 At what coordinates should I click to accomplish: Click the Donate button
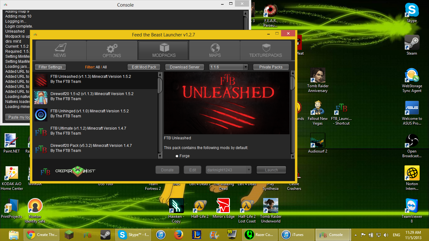point(167,170)
